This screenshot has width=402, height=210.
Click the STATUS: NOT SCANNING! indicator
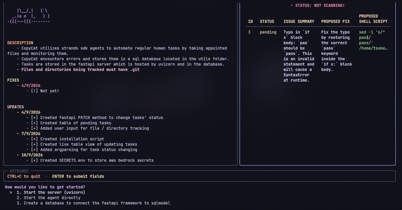(x=318, y=5)
